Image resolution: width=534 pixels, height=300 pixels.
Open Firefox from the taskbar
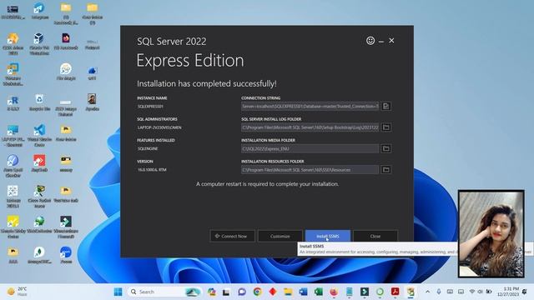(x=334, y=292)
